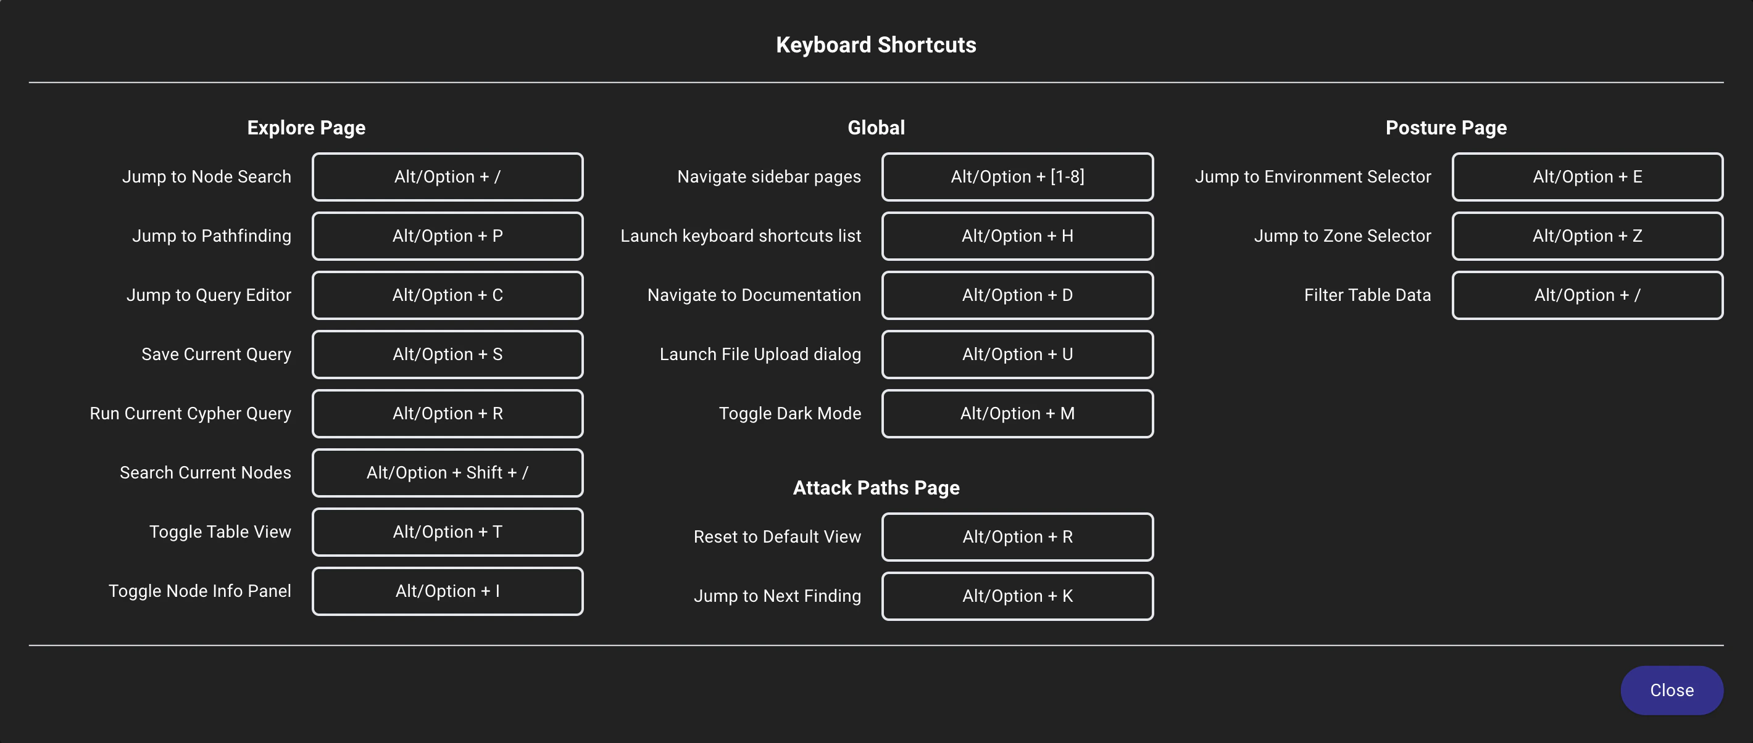This screenshot has height=743, width=1753.
Task: Select the Search Current Nodes shortcut box
Action: [x=447, y=472]
